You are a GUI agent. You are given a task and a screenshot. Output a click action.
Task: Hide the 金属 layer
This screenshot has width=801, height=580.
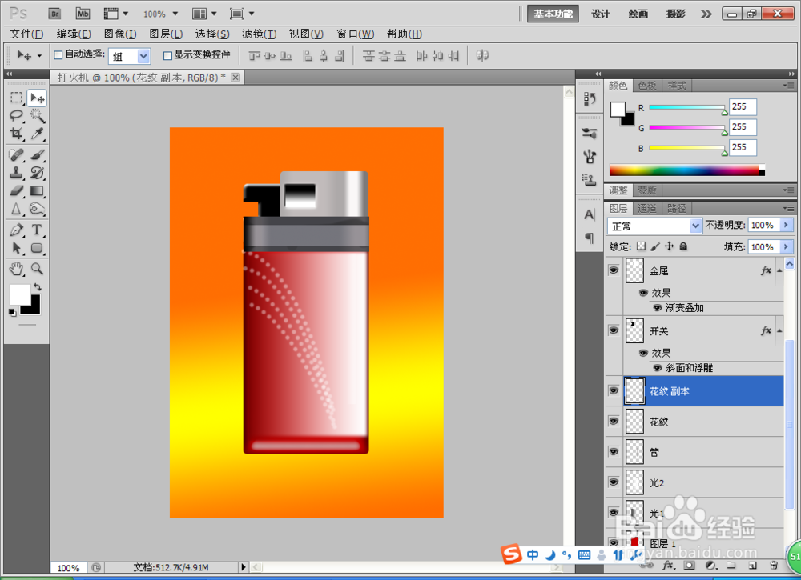point(614,270)
